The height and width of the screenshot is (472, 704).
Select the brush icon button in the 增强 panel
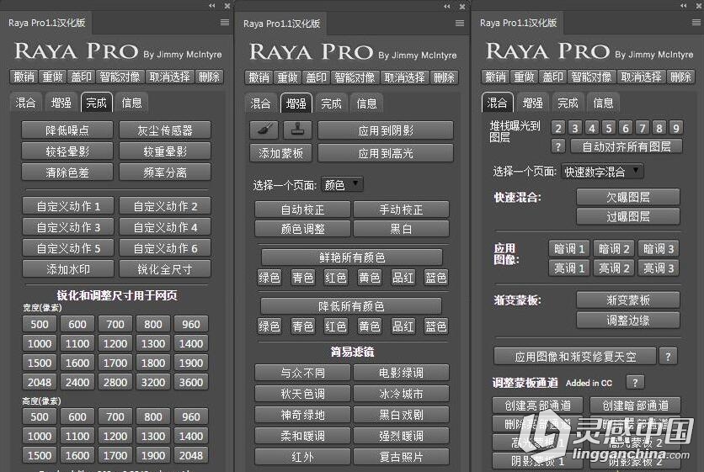click(264, 130)
